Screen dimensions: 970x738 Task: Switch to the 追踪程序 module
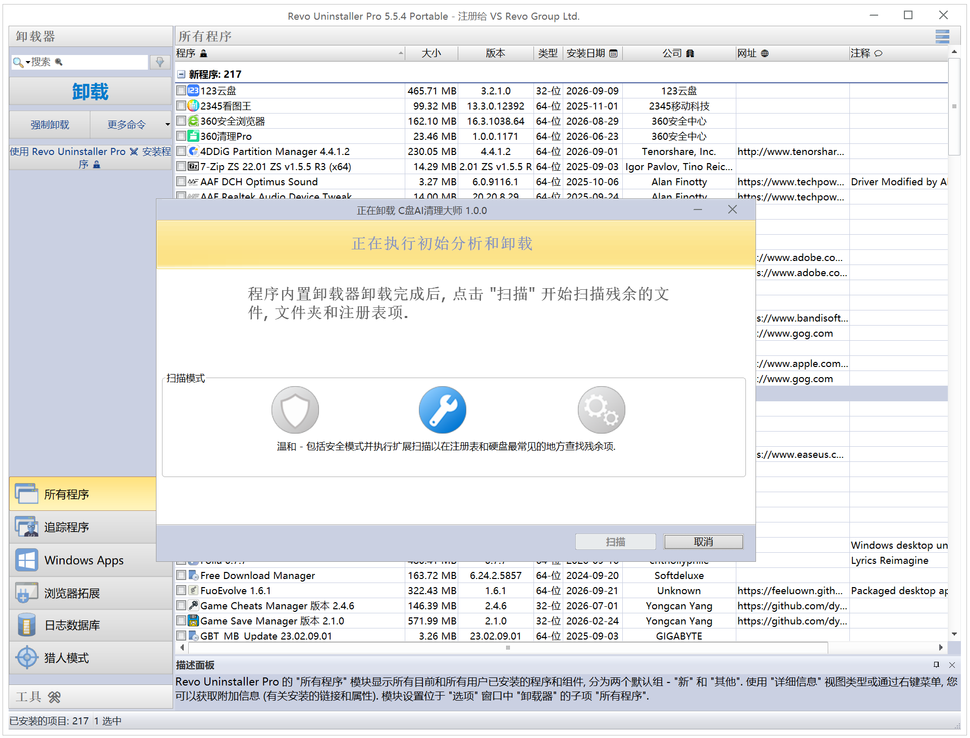click(83, 527)
